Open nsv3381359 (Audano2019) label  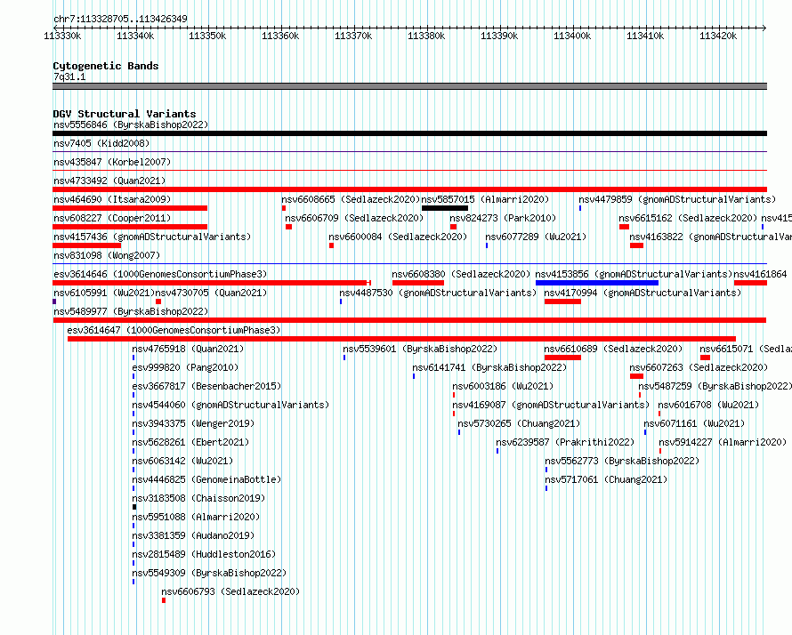[x=193, y=535]
